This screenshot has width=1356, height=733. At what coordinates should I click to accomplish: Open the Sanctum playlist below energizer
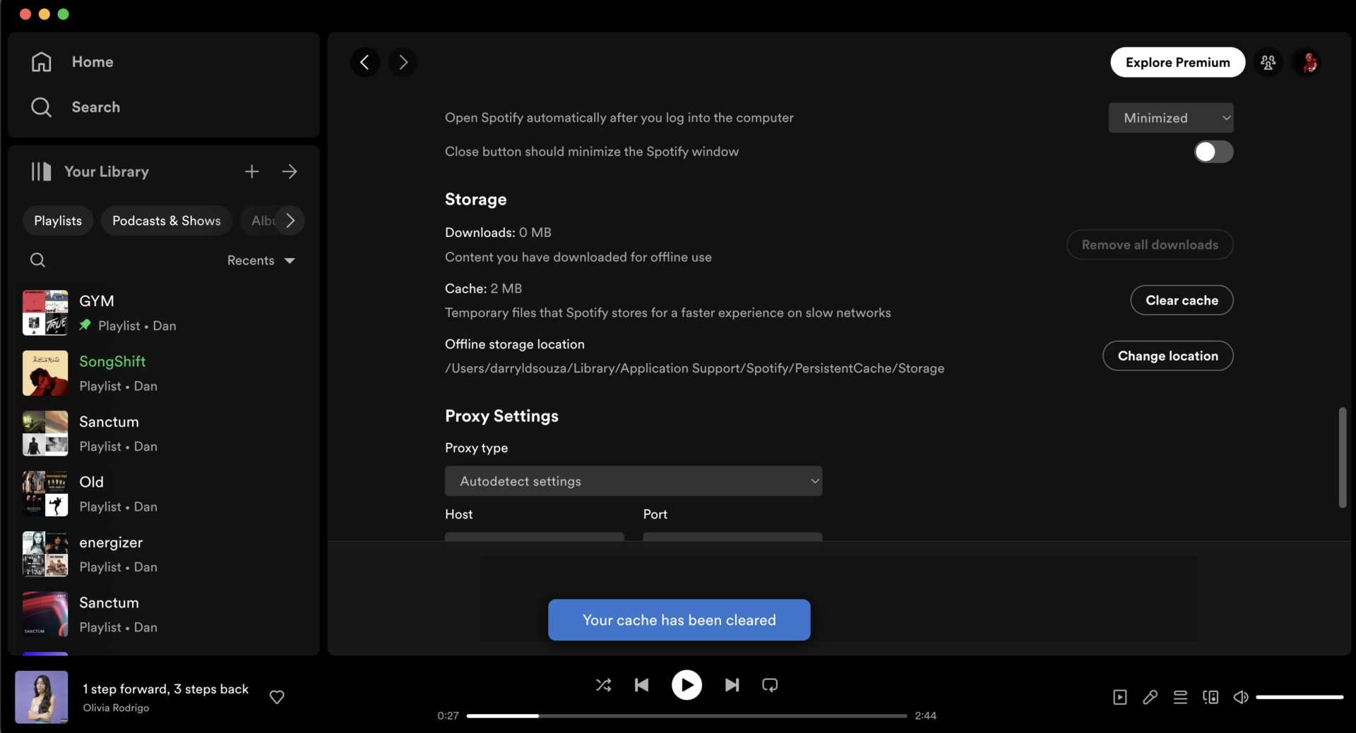(x=164, y=614)
